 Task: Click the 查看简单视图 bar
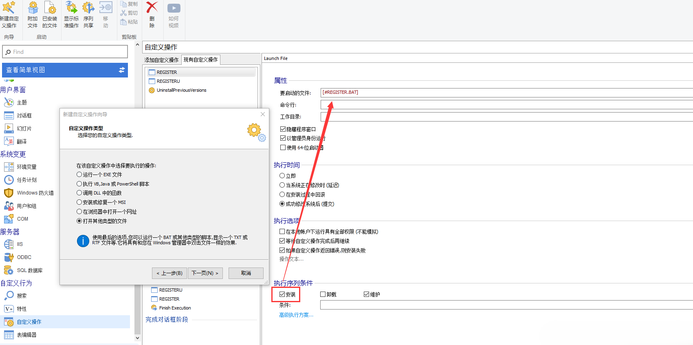click(x=65, y=70)
